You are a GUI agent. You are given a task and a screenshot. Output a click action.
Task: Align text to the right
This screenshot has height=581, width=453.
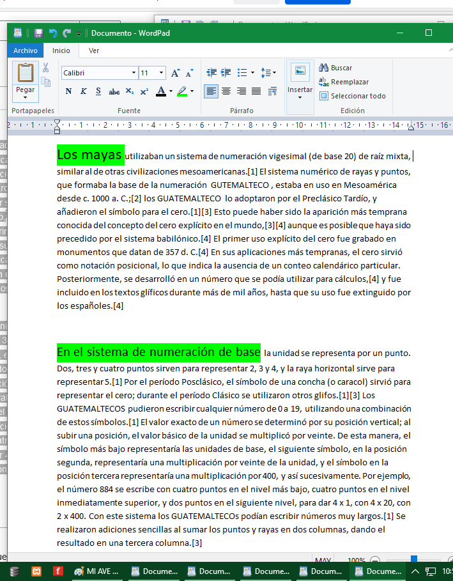click(241, 91)
